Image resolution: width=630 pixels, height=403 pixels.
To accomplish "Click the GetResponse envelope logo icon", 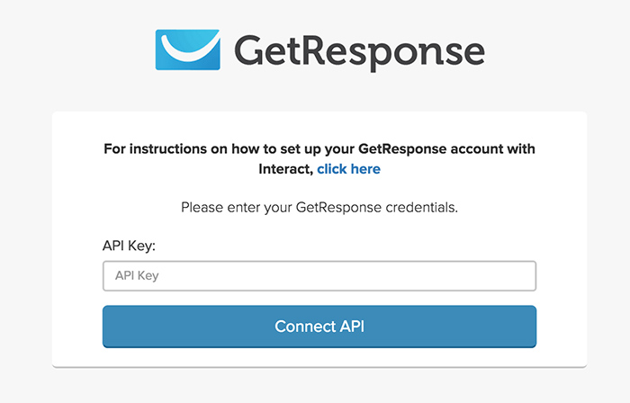I will pyautogui.click(x=187, y=49).
